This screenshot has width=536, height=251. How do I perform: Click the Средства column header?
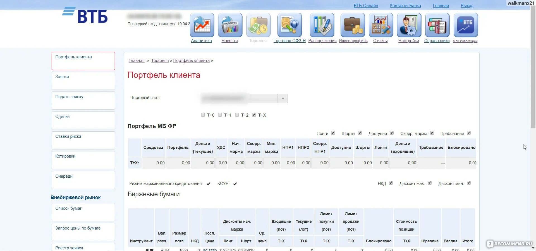click(153, 148)
